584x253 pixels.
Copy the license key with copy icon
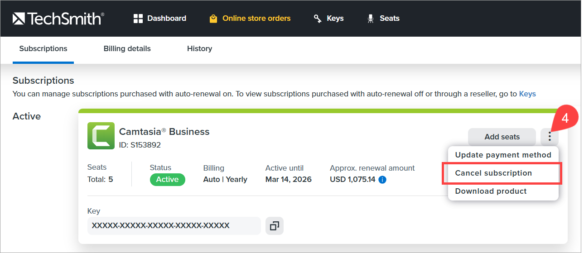pos(274,226)
